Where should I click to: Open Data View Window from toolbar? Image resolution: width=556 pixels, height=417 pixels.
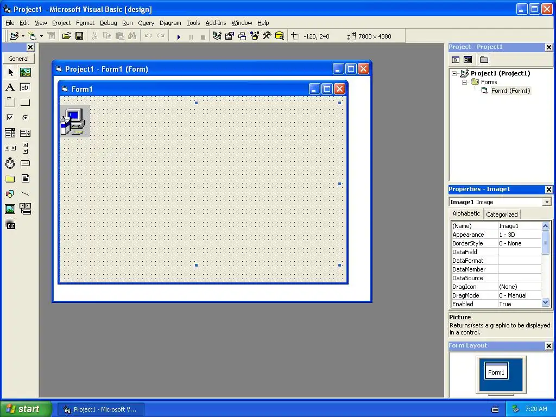pyautogui.click(x=280, y=36)
